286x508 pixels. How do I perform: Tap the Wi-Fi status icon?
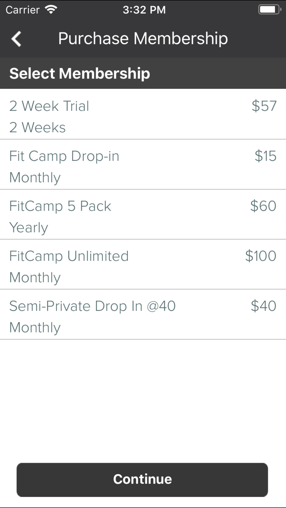[x=51, y=10]
